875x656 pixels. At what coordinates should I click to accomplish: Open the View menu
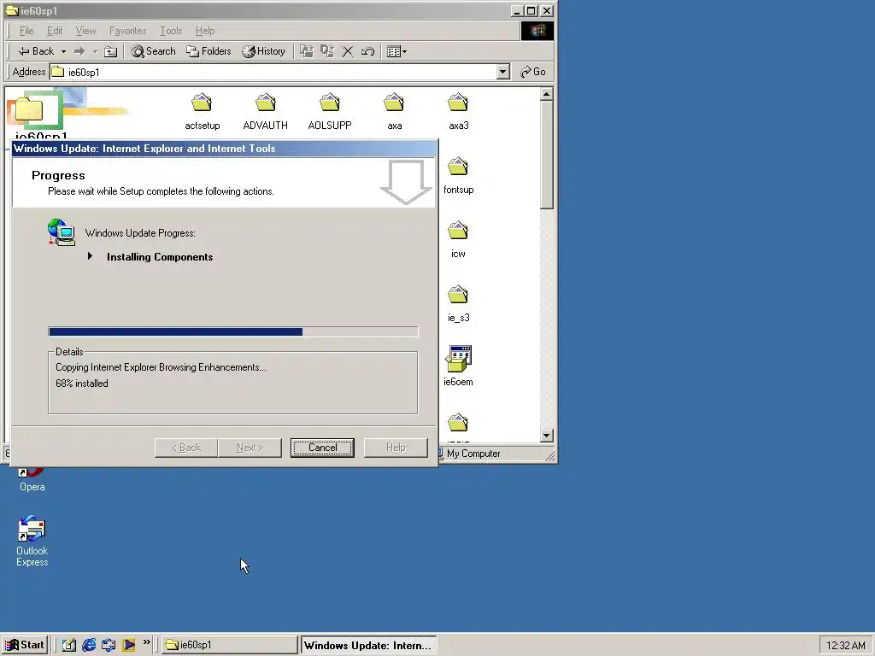point(86,31)
